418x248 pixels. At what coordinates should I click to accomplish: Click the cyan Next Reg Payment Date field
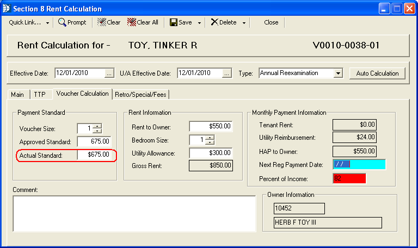359,164
